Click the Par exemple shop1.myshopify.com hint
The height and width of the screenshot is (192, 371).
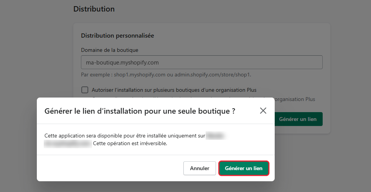point(166,75)
